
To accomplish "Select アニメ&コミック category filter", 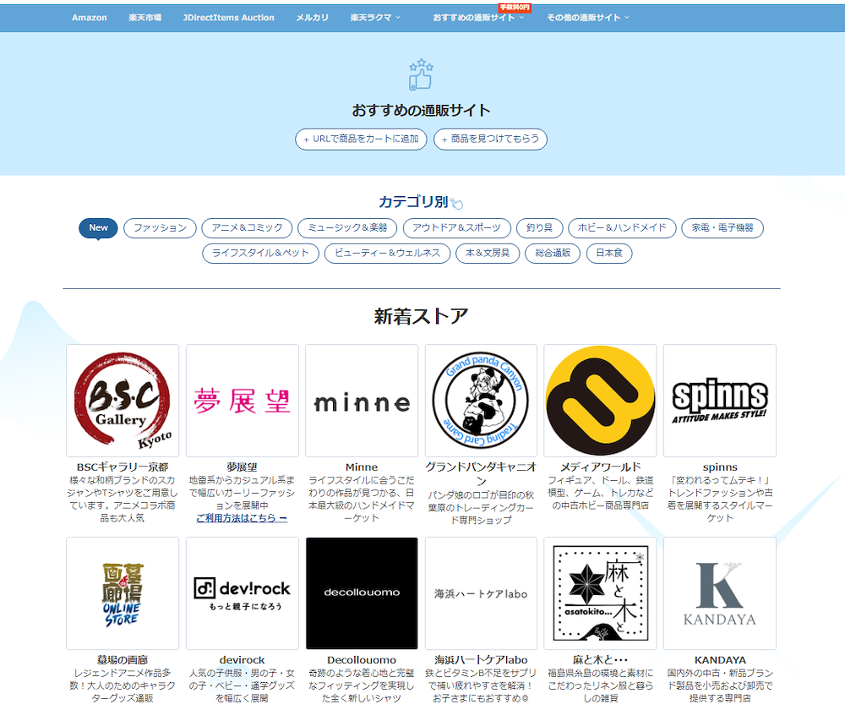I will click(x=247, y=228).
